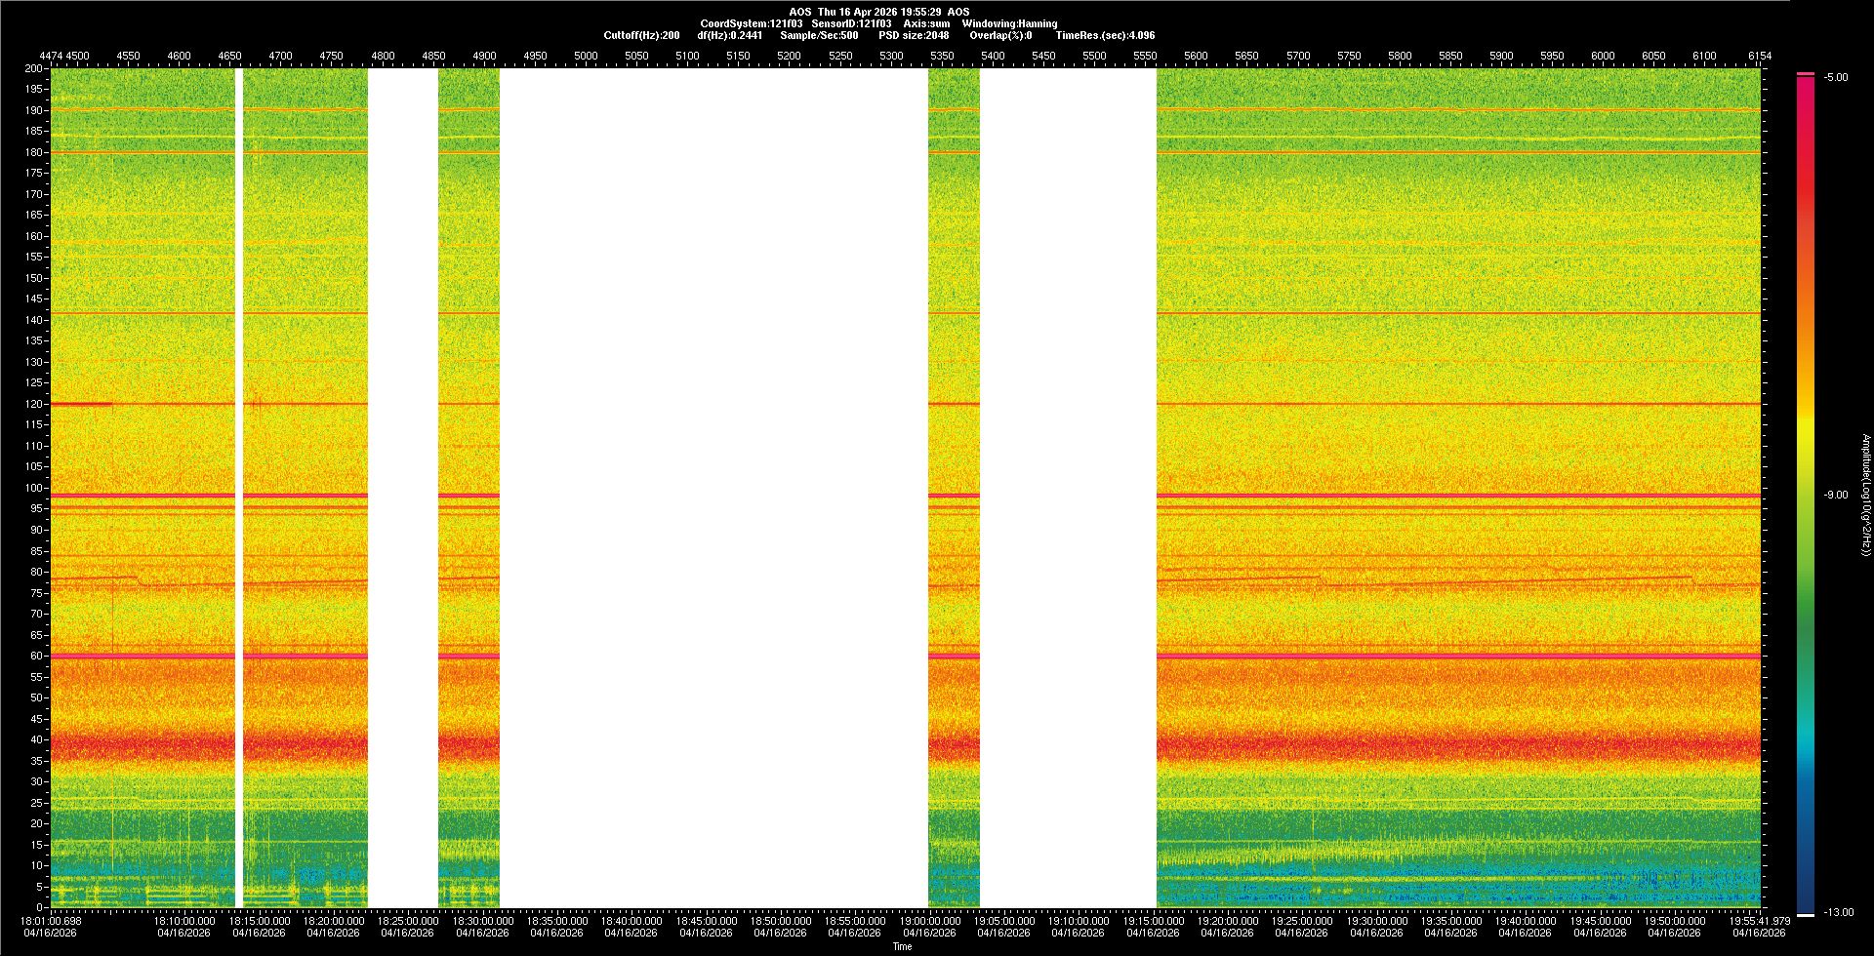Select the Windowing:Hanning label
This screenshot has width=1874, height=956.
tap(1009, 23)
